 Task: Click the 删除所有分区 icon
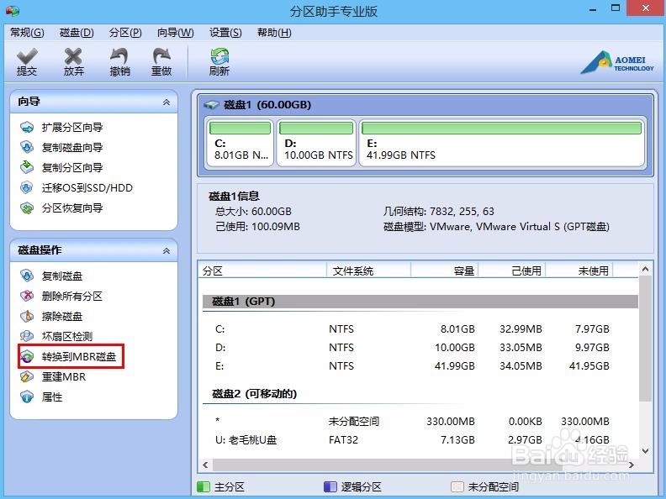coord(27,296)
